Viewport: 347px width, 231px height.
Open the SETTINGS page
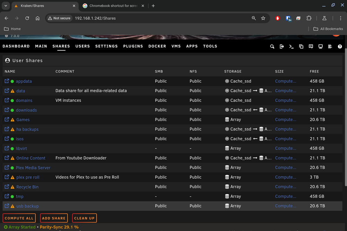(x=107, y=46)
